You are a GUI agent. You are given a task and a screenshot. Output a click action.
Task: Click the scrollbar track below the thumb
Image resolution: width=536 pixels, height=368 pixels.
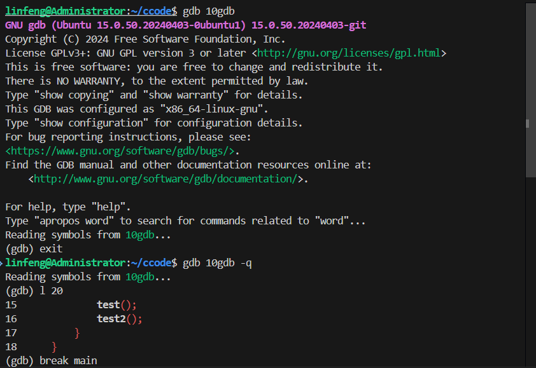pyautogui.click(x=530, y=273)
